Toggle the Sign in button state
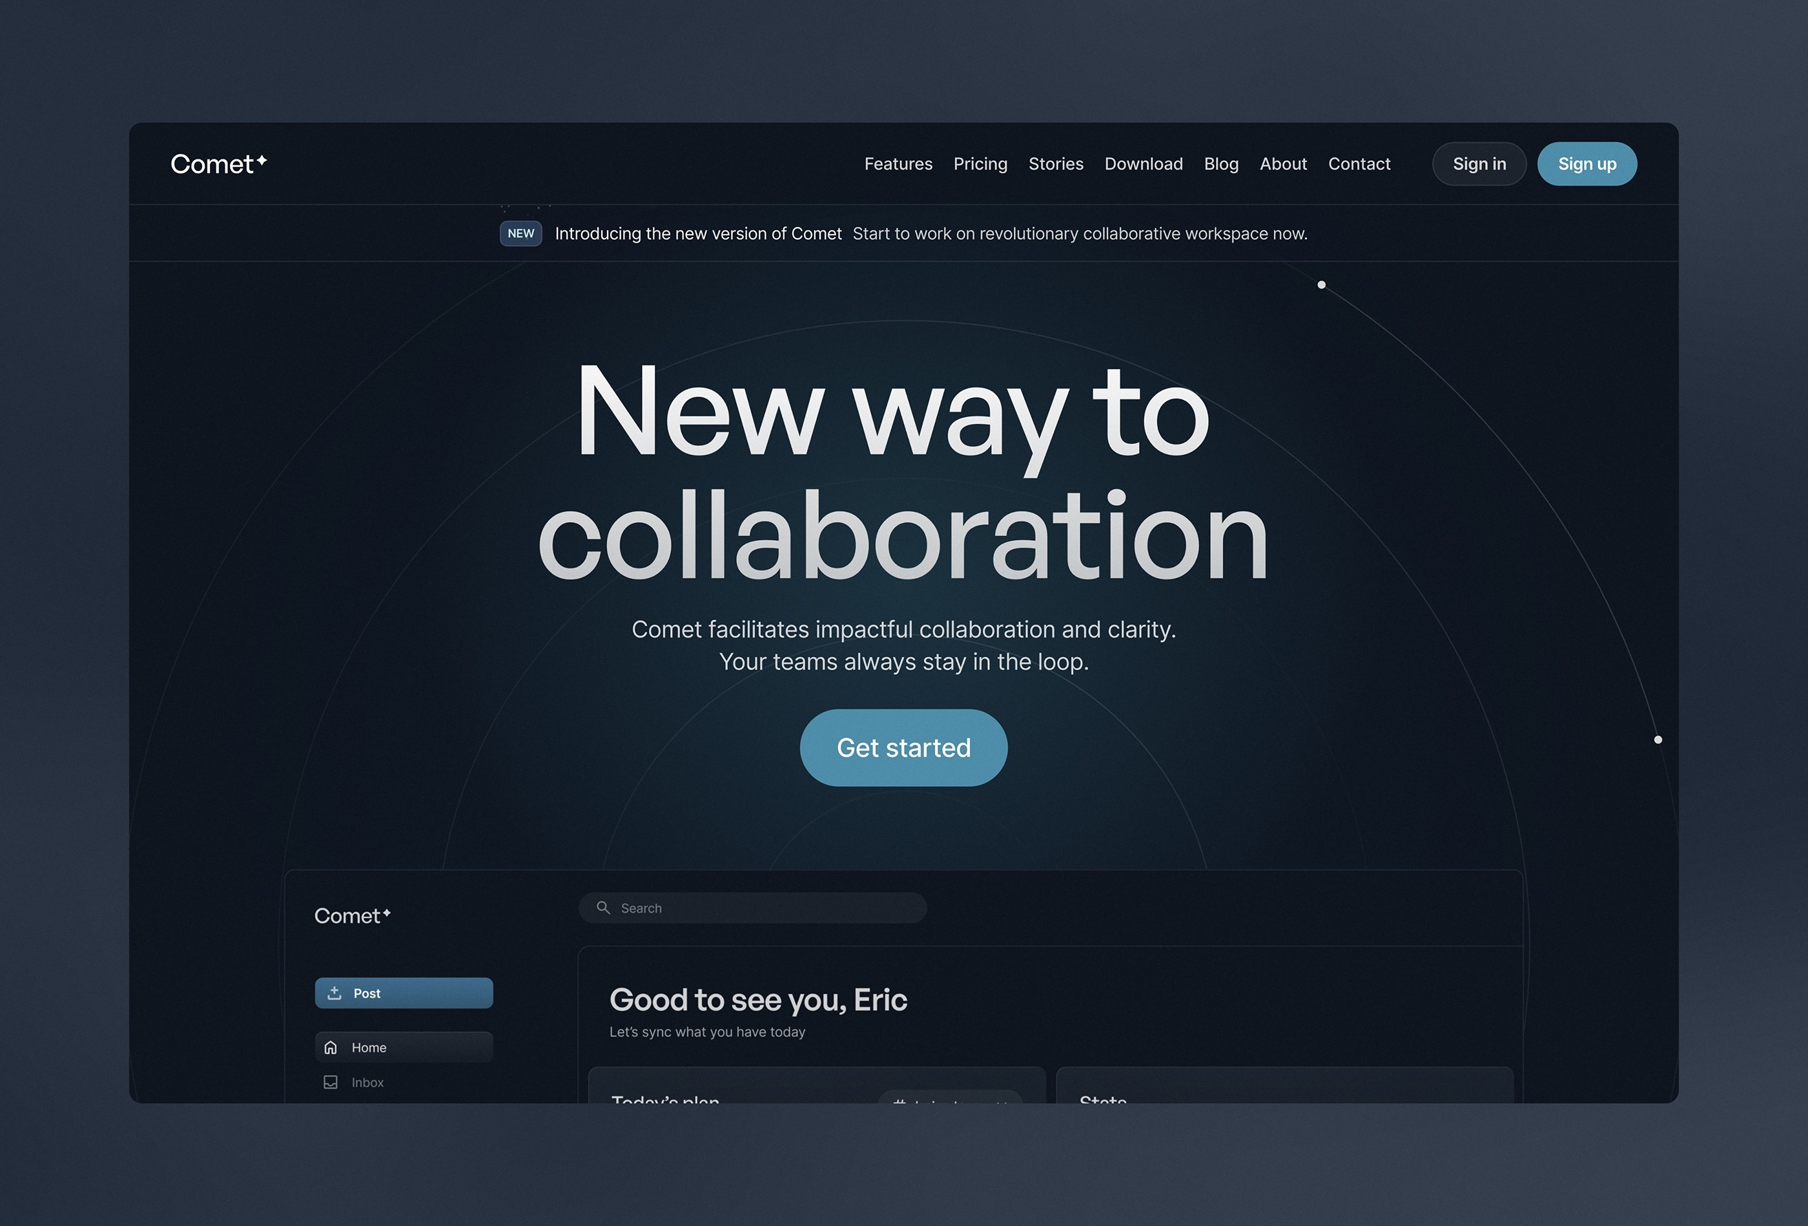 pyautogui.click(x=1481, y=164)
